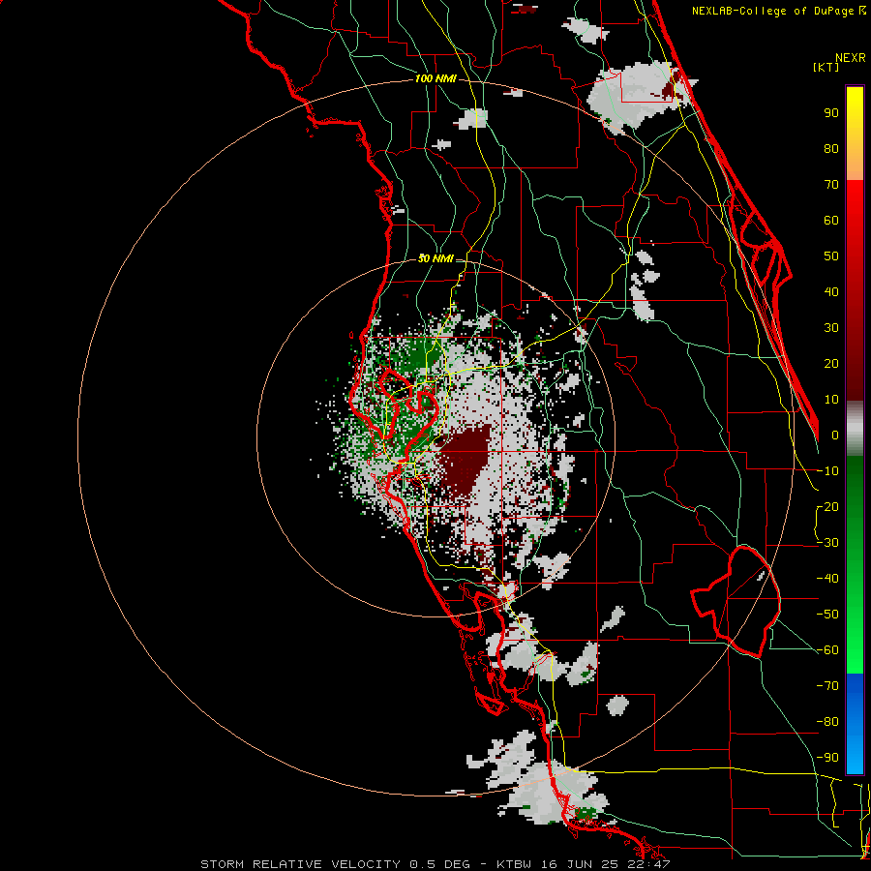871x871 pixels.
Task: Click the 30 value on the velocity scale
Action: tap(831, 328)
